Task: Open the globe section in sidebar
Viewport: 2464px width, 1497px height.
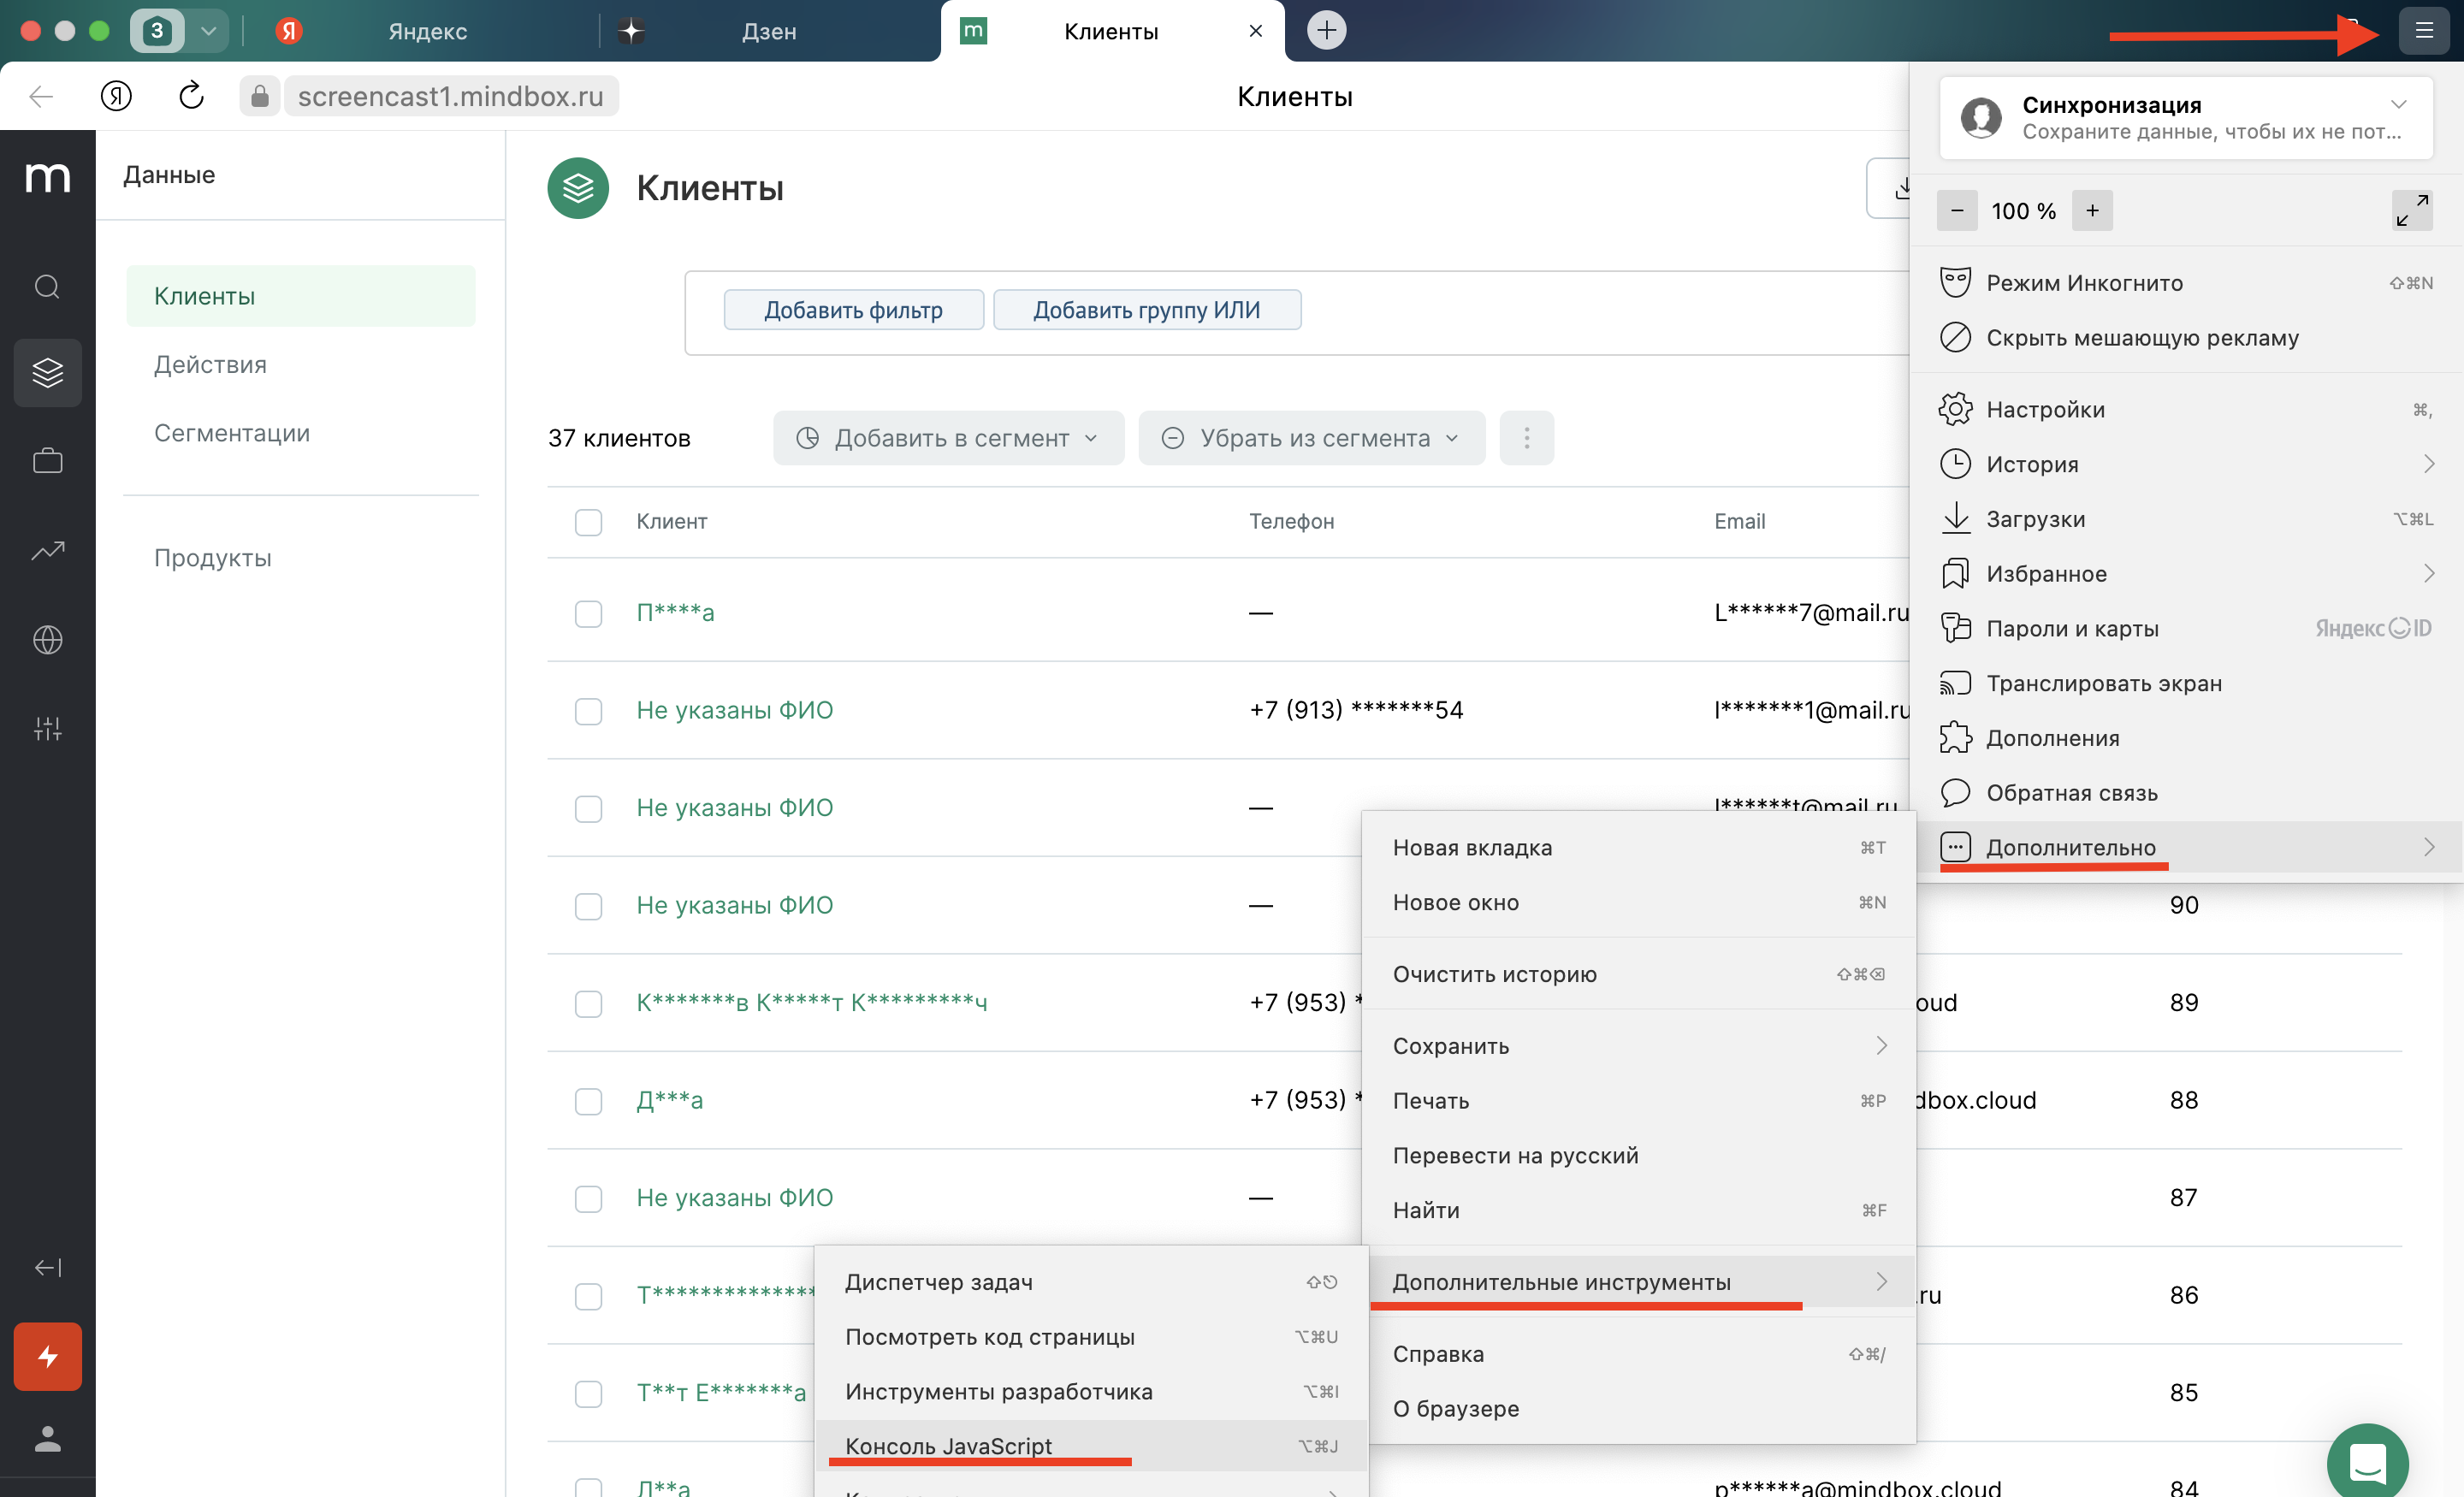Action: 47,639
